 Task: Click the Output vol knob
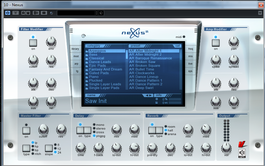point(226,148)
